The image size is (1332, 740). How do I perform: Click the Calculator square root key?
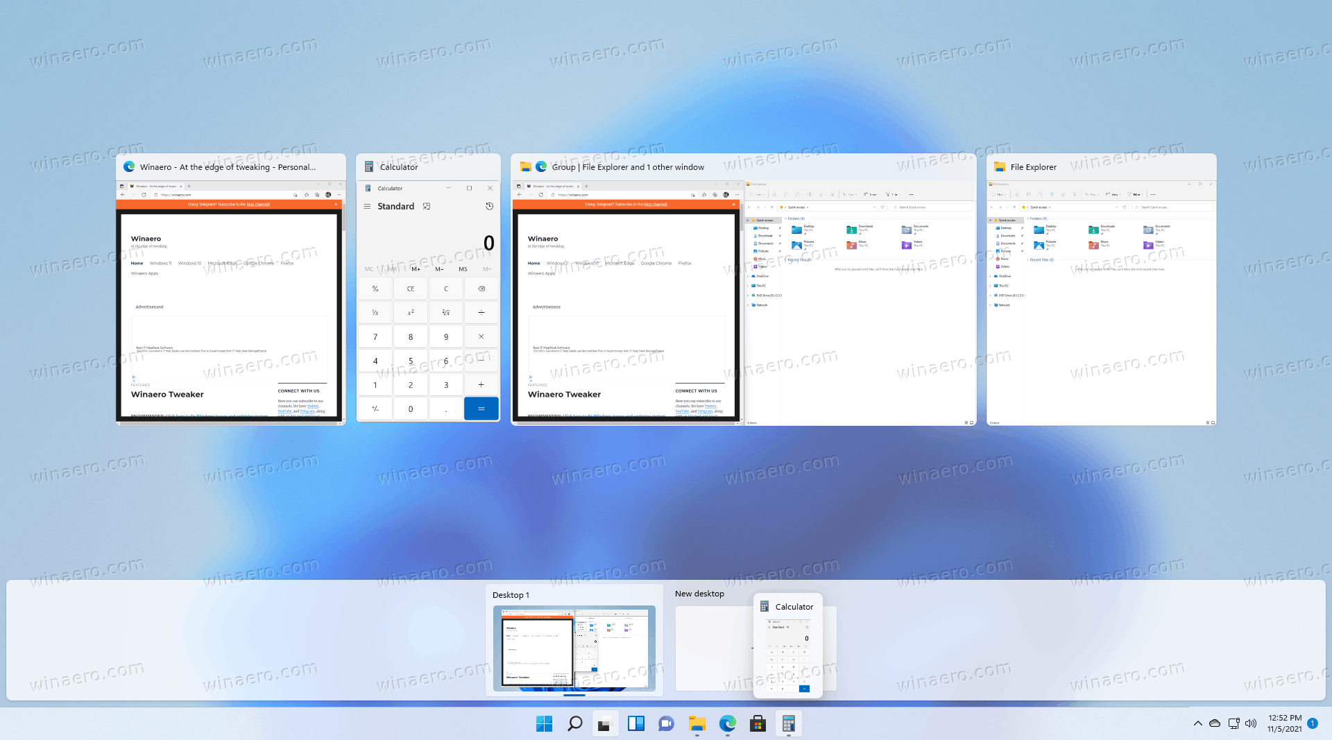tap(446, 313)
